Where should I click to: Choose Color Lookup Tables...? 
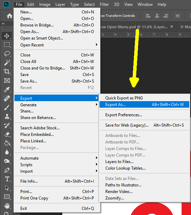[144, 168]
